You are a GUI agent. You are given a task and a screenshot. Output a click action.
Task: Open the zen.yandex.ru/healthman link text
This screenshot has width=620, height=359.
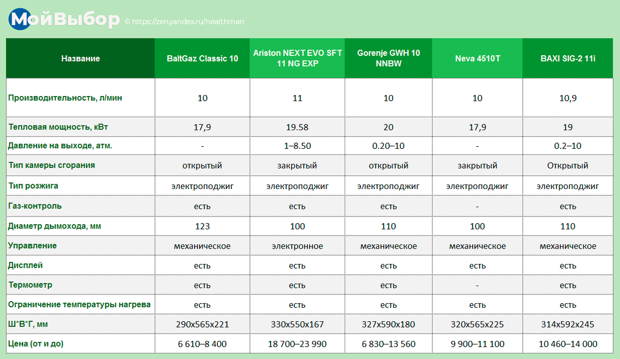coord(188,22)
